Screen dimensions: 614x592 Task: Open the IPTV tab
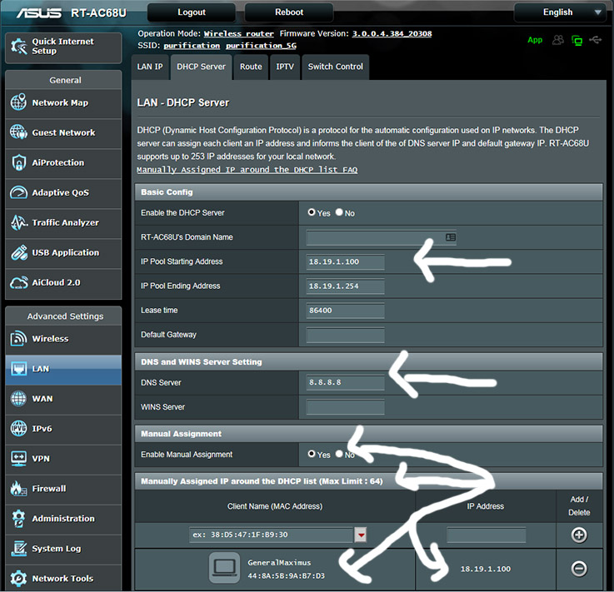click(285, 67)
